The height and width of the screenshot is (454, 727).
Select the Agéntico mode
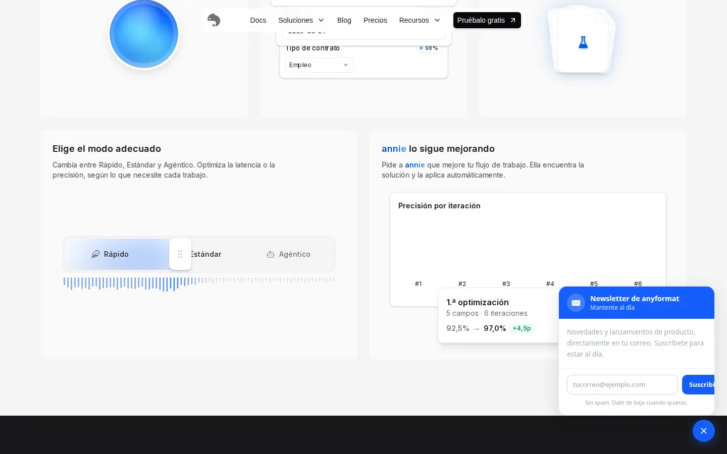coord(288,254)
